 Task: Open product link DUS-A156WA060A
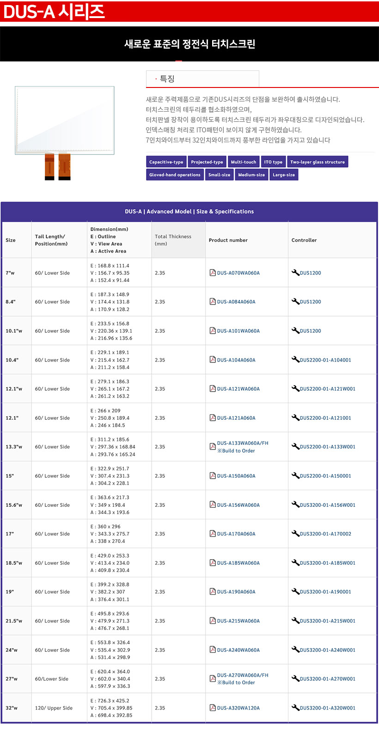238,505
